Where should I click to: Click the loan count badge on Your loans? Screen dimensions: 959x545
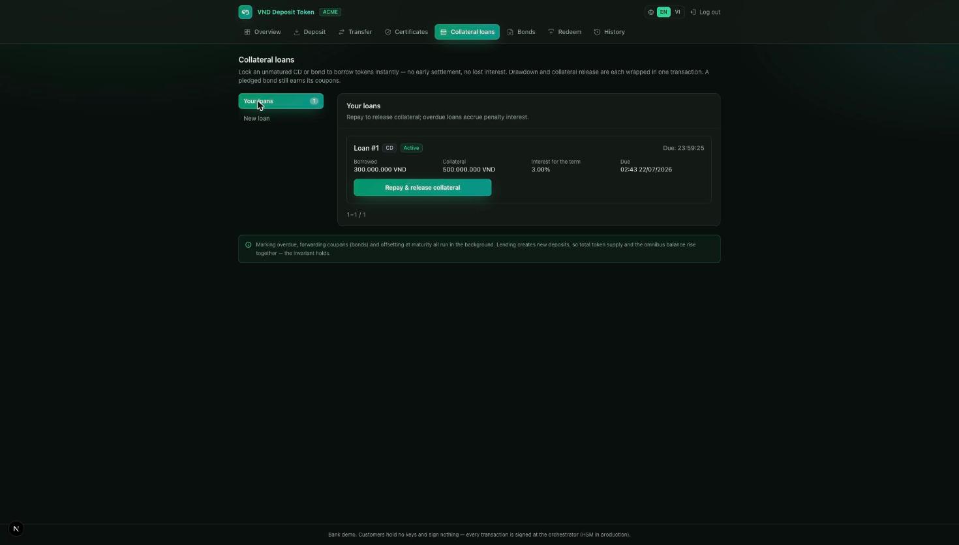tap(314, 101)
